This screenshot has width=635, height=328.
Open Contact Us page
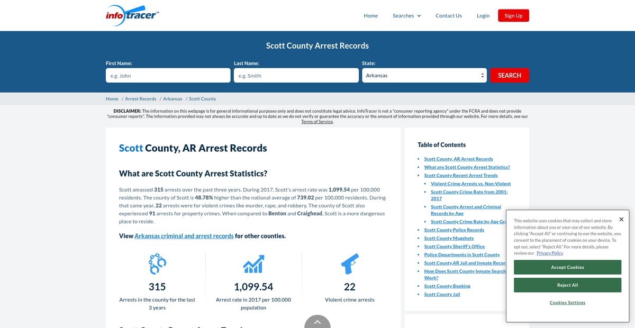tap(449, 16)
